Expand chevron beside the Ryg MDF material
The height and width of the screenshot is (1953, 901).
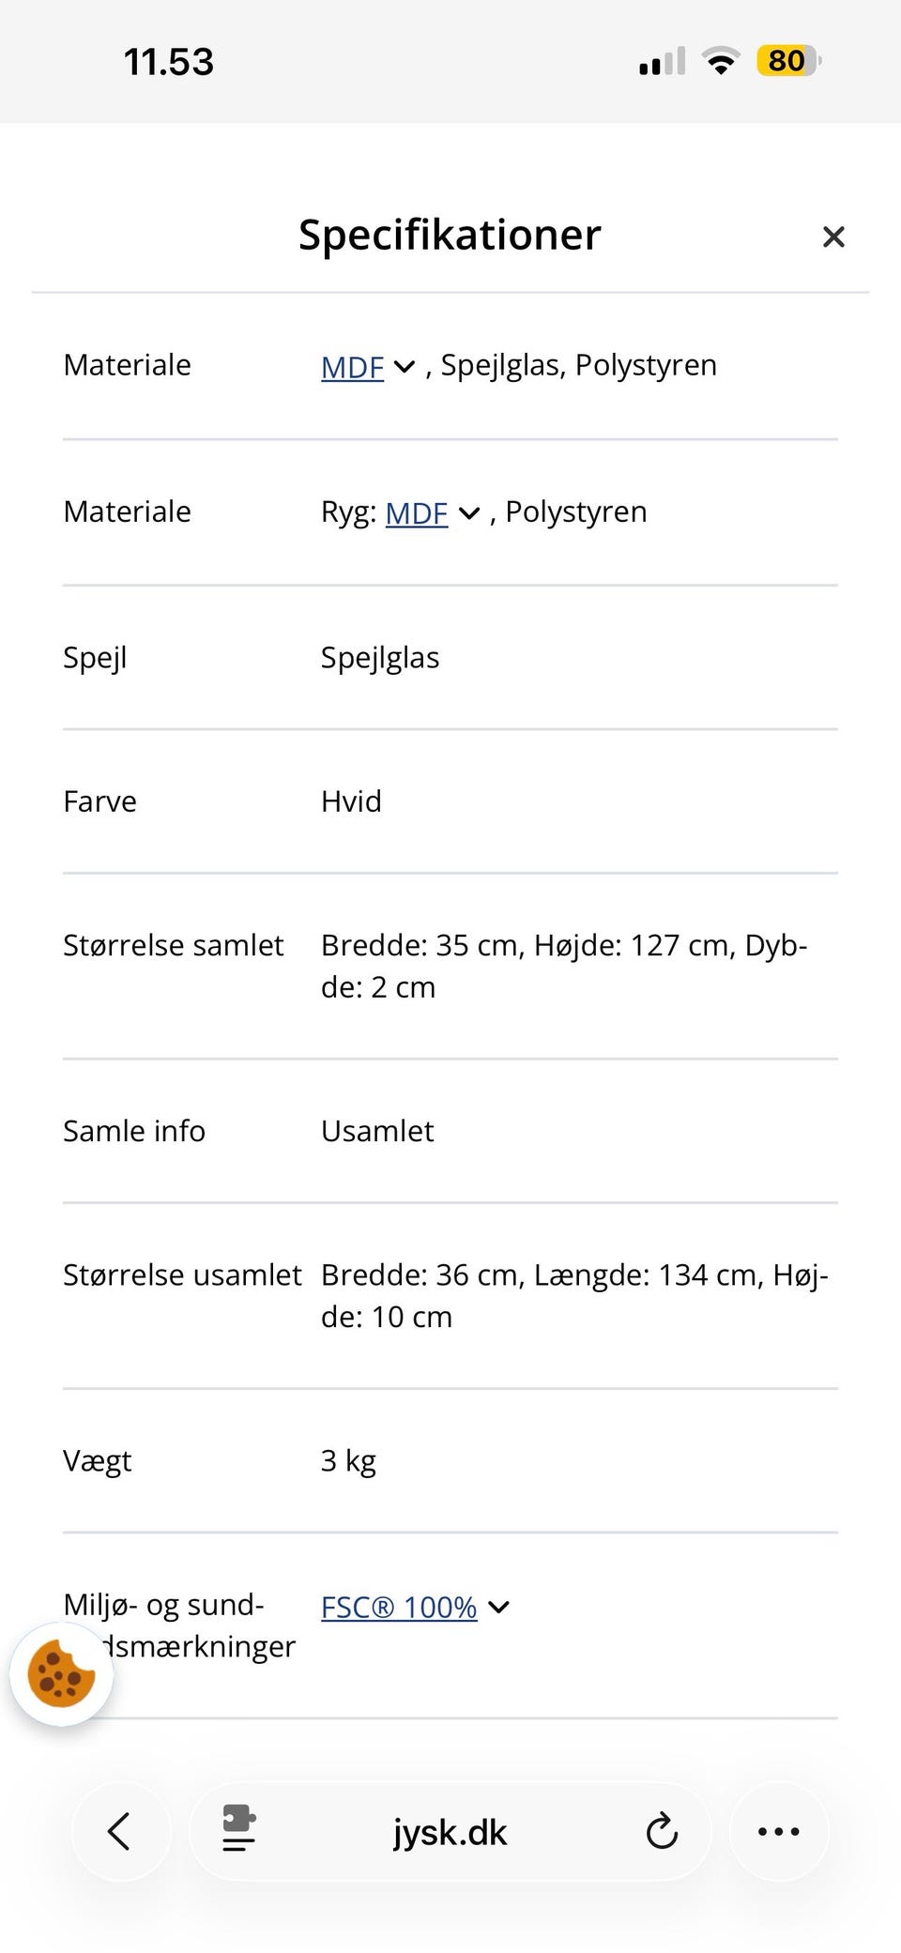(x=469, y=513)
